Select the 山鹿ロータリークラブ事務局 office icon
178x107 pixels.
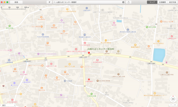pos(103,10)
